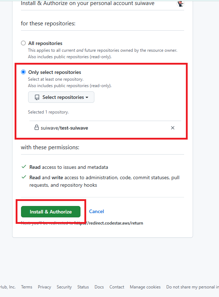Open the Privacy link in footer
The image size is (219, 297).
44,287
